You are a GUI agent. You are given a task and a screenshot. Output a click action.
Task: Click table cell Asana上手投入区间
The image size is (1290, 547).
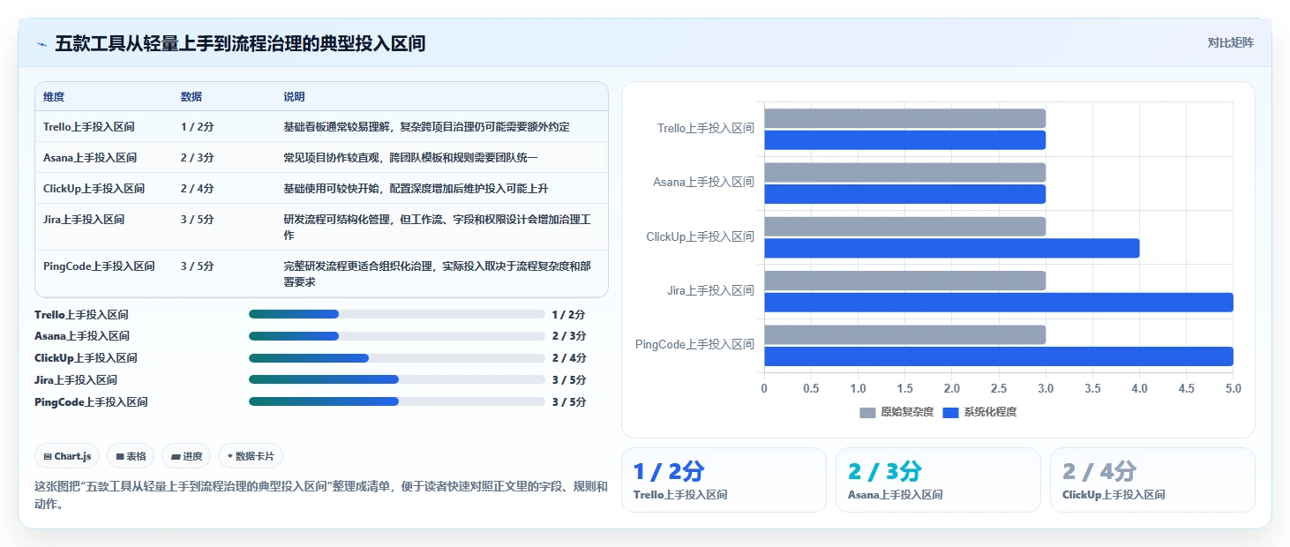coord(90,157)
